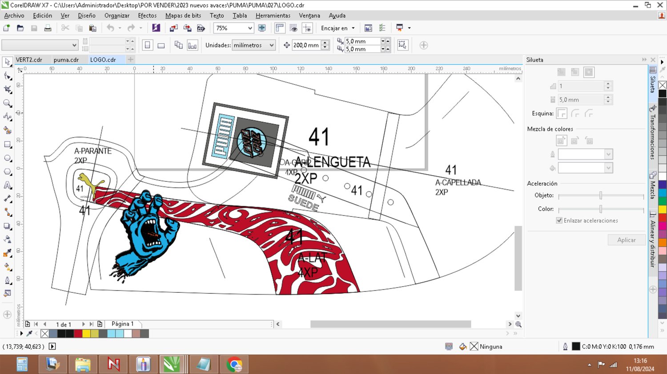Set page orientation to landscape
The width and height of the screenshot is (667, 374).
tap(161, 45)
